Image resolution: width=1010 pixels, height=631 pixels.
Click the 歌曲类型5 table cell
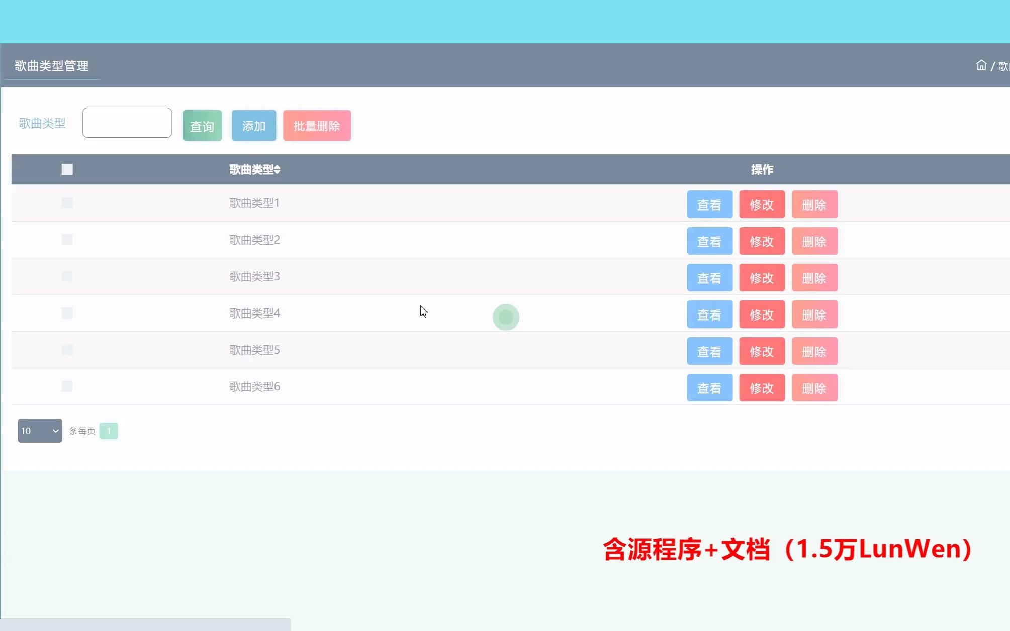(x=254, y=350)
